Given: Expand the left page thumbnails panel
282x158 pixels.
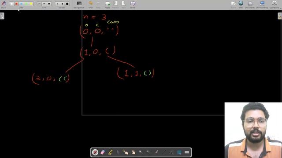Looking at the screenshot, I should click(x=2, y=16).
